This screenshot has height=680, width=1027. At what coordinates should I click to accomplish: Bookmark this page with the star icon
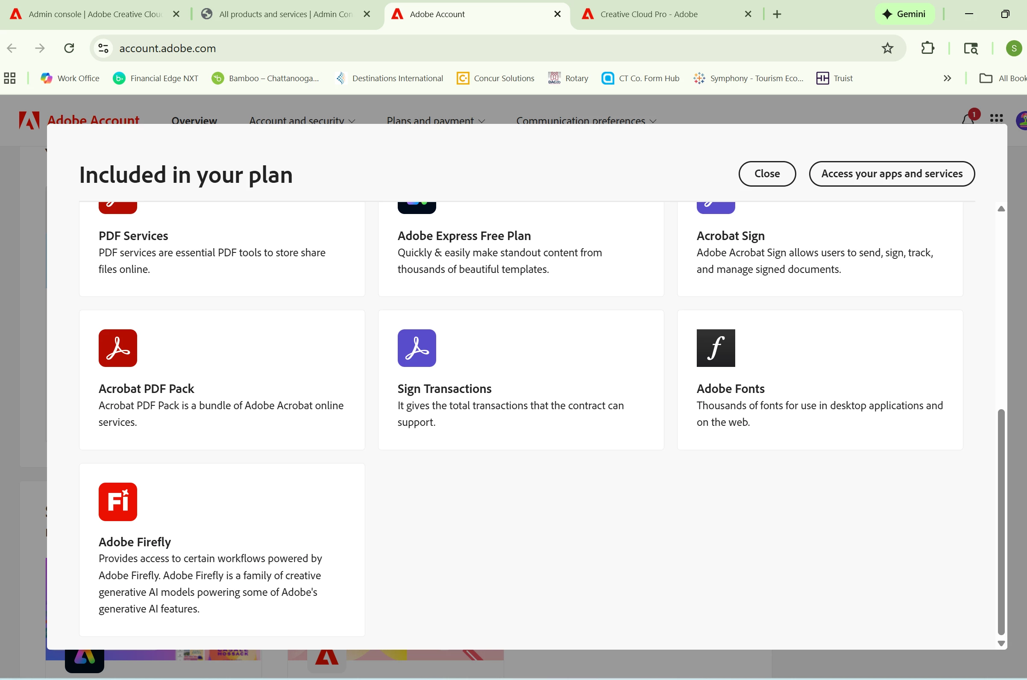(x=887, y=48)
